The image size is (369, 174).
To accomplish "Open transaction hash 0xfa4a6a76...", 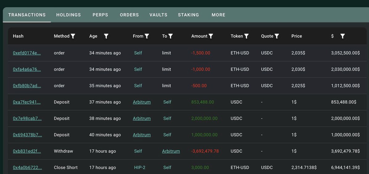I will pos(27,69).
